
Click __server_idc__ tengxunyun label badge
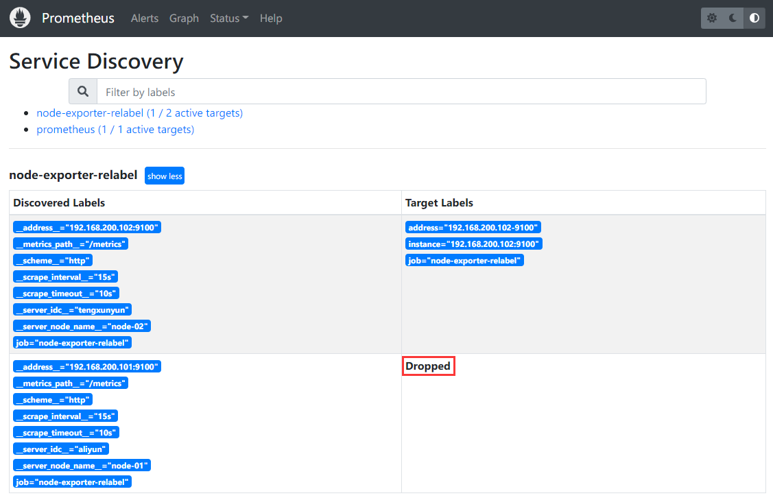pyautogui.click(x=73, y=309)
